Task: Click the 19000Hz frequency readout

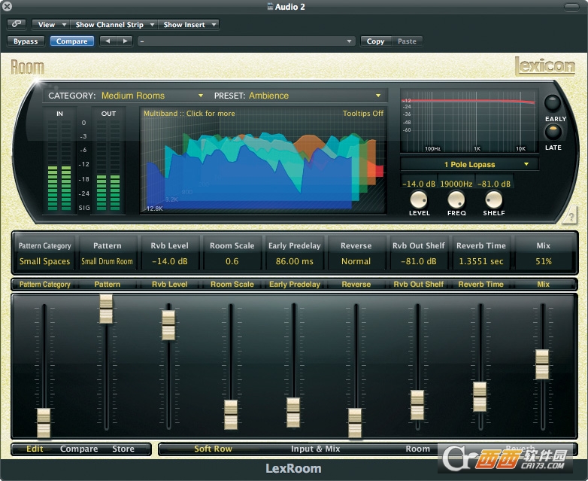Action: click(x=456, y=184)
